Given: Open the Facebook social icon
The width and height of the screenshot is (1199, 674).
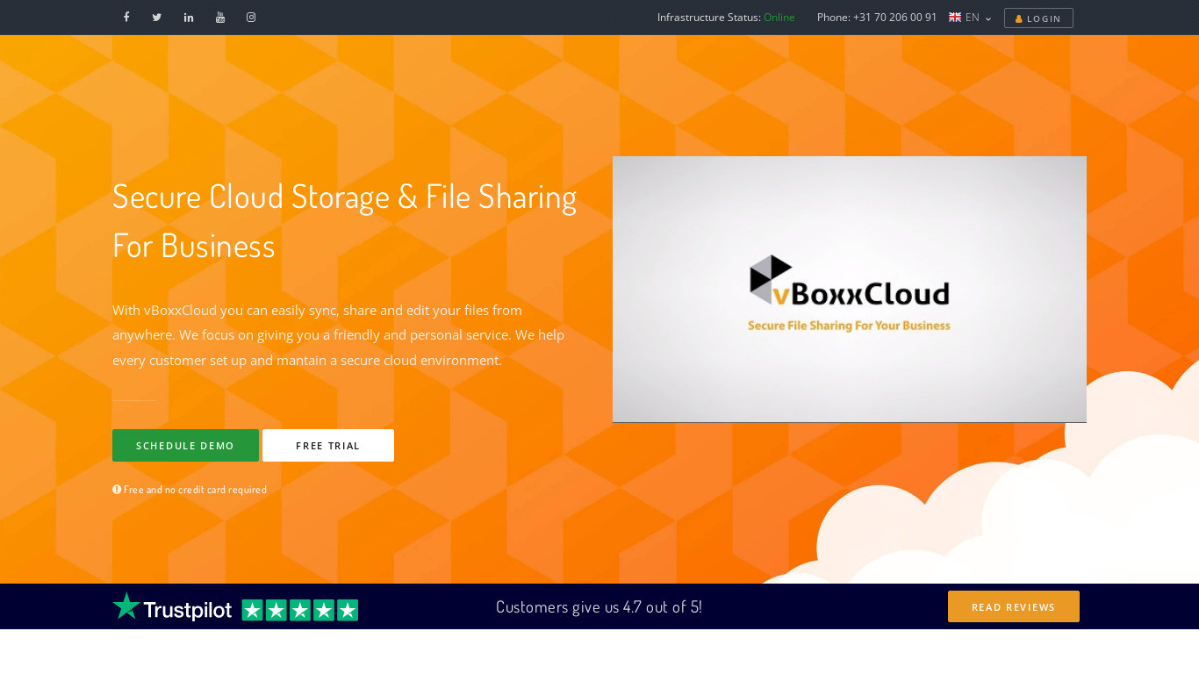Looking at the screenshot, I should (126, 17).
